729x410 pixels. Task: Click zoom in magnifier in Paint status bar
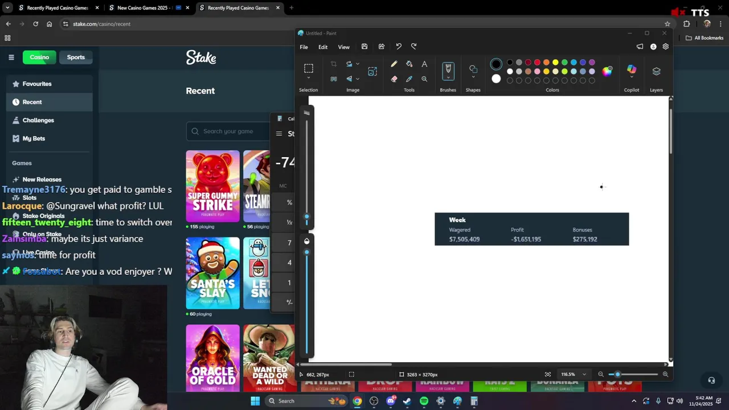tap(665, 374)
